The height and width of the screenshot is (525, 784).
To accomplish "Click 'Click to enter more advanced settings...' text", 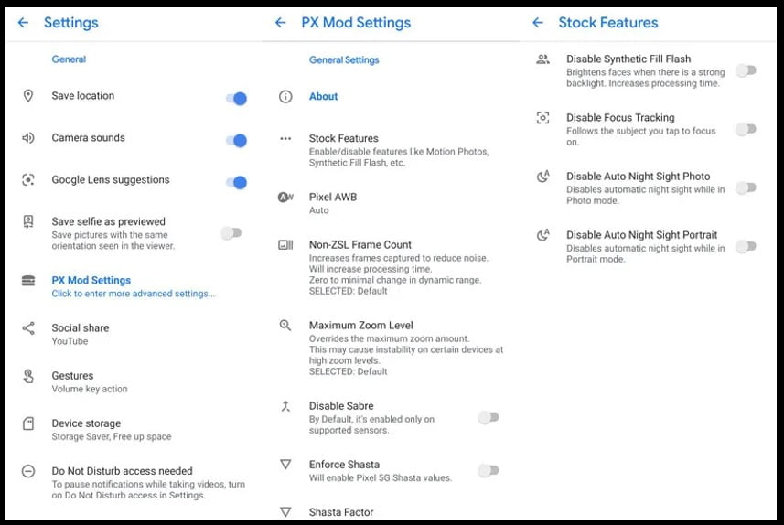I will click(x=134, y=294).
